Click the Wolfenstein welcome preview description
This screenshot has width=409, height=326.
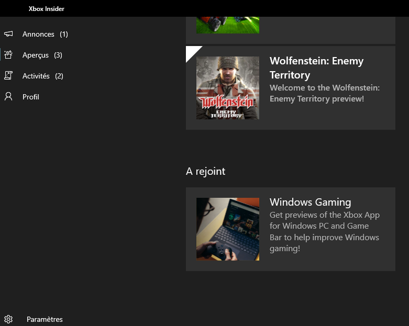(x=325, y=93)
